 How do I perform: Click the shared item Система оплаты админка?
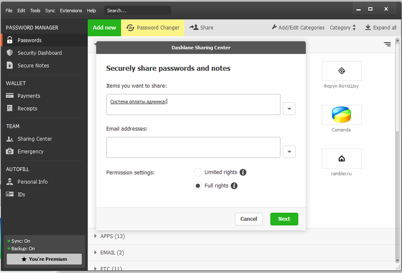[138, 102]
